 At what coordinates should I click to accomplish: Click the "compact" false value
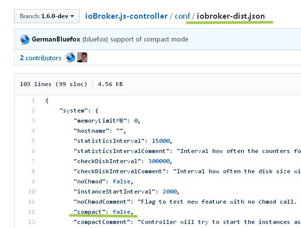pyautogui.click(x=121, y=212)
